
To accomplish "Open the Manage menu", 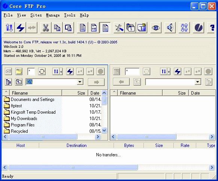I will (x=53, y=15).
